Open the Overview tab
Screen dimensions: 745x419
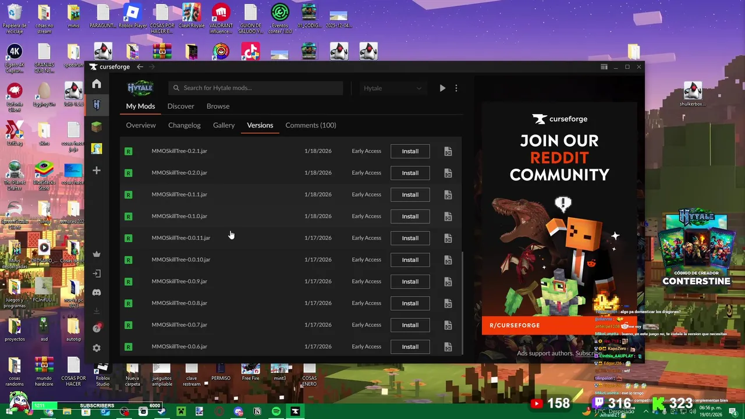pos(141,125)
